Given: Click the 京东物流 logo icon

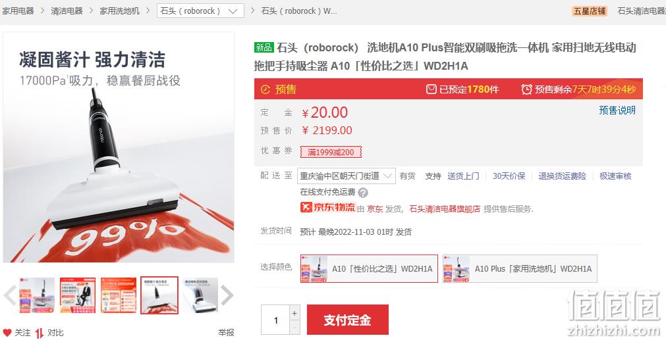Looking at the screenshot, I should [x=306, y=207].
